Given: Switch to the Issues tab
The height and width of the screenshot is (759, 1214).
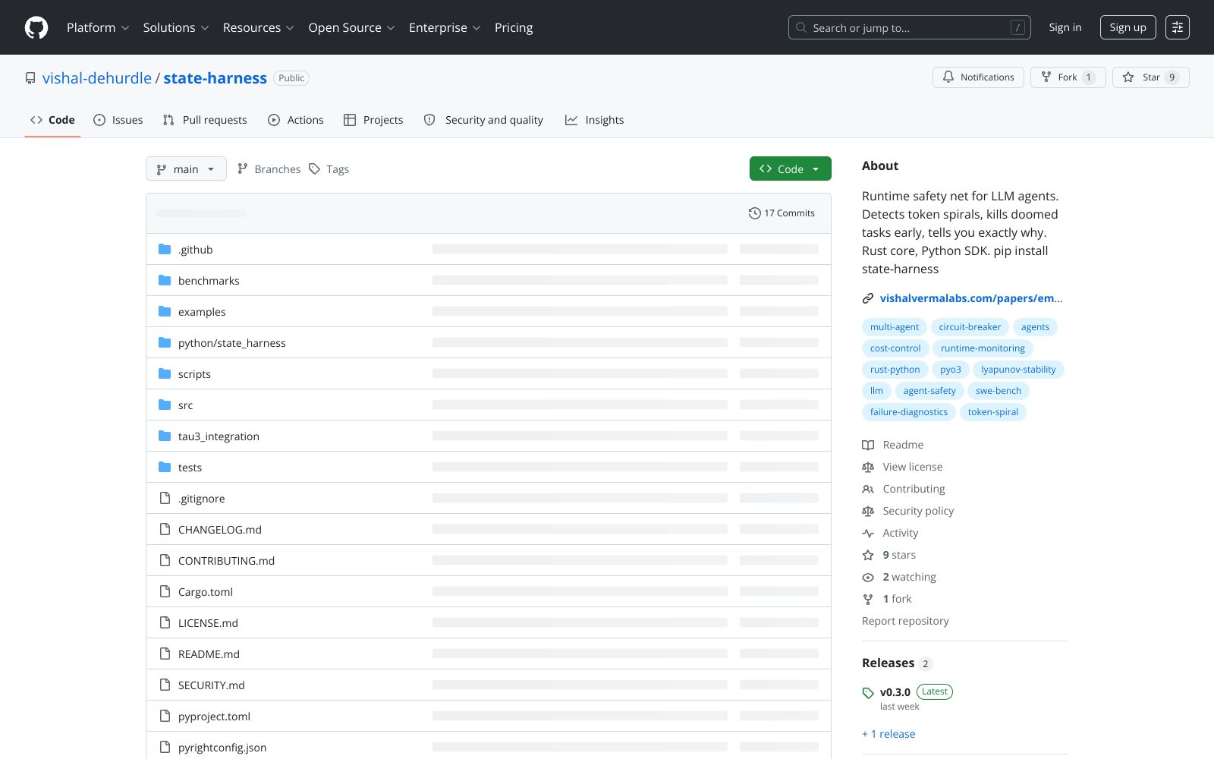Looking at the screenshot, I should point(118,120).
